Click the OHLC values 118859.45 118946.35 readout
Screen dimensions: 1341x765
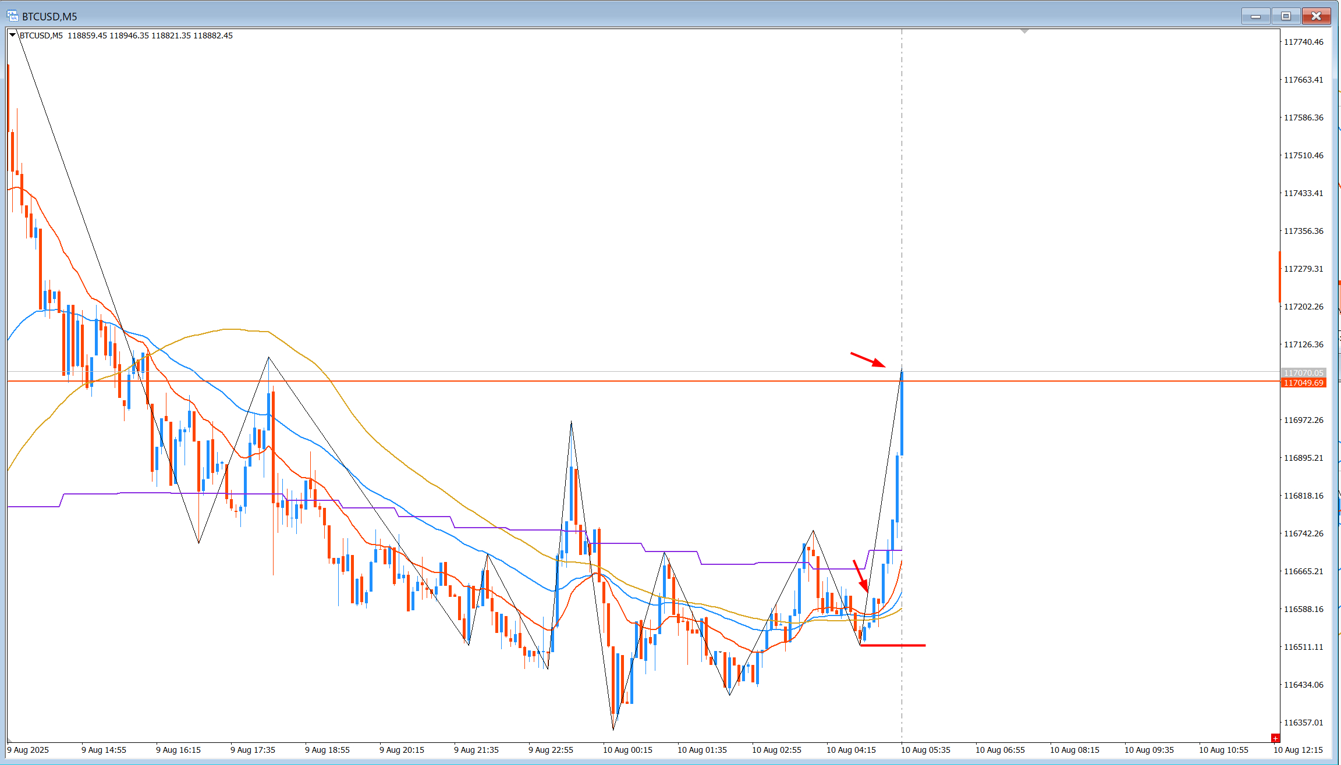(150, 35)
